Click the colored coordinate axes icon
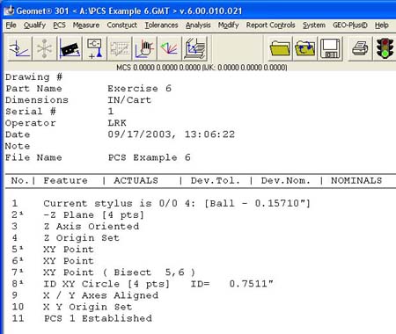 [x=169, y=48]
